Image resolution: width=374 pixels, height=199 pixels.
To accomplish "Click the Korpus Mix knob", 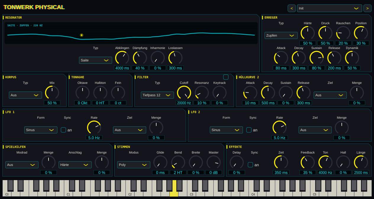I will (52, 93).
